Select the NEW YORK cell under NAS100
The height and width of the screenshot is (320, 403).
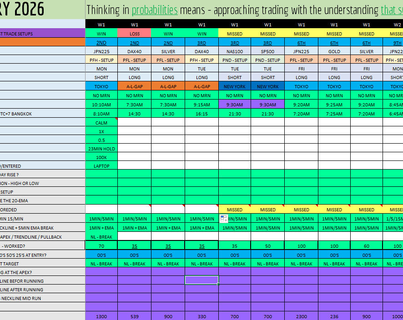click(x=235, y=86)
